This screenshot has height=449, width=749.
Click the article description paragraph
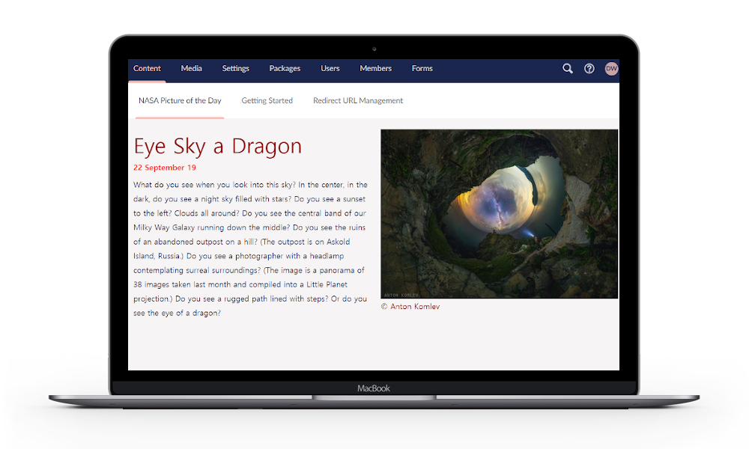pos(250,248)
